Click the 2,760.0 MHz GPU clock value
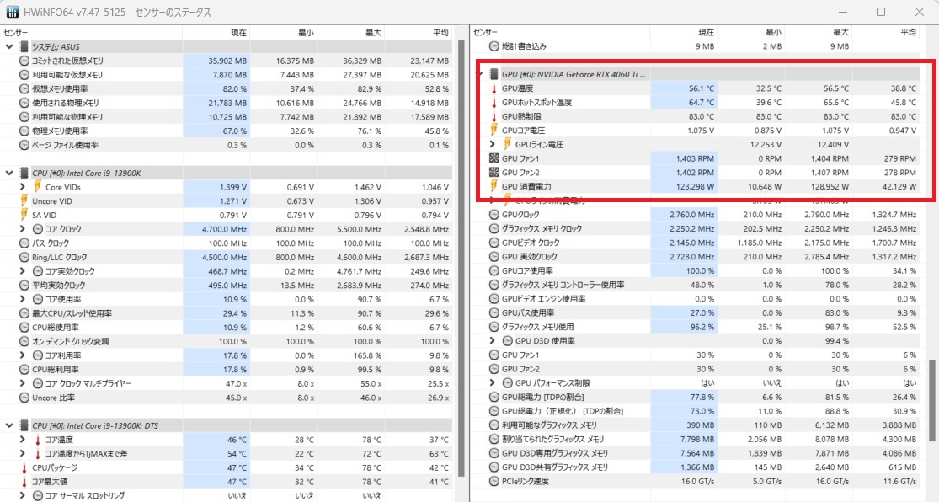The height and width of the screenshot is (502, 939). (x=692, y=215)
